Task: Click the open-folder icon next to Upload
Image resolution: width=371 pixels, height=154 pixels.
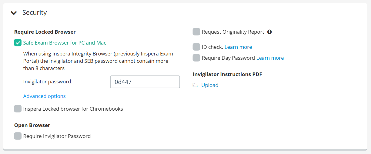Action: (196, 85)
